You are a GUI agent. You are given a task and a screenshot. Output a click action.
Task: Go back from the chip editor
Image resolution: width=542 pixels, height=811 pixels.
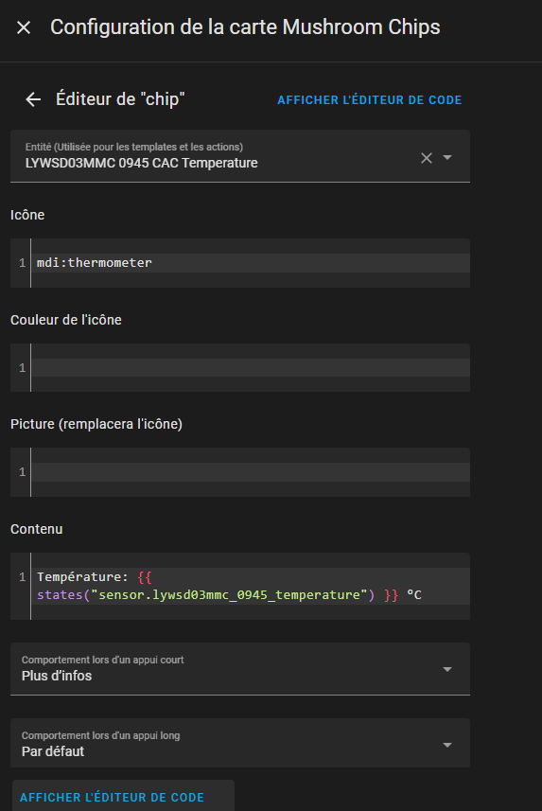[34, 99]
